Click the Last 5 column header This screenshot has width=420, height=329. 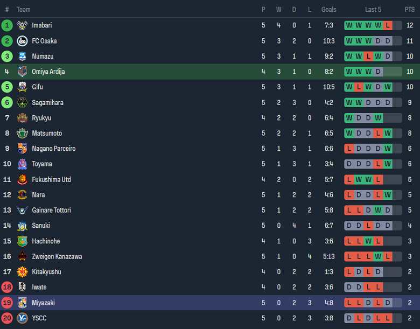tap(373, 10)
